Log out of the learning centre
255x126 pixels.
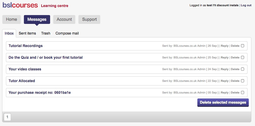tap(246, 5)
